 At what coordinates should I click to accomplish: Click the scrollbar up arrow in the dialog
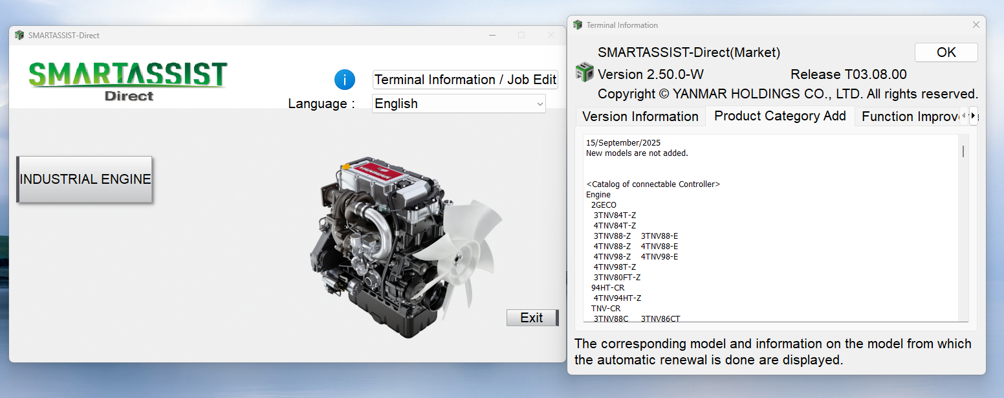pos(963,137)
